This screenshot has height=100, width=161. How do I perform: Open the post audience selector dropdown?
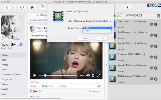pyautogui.click(x=100, y=86)
